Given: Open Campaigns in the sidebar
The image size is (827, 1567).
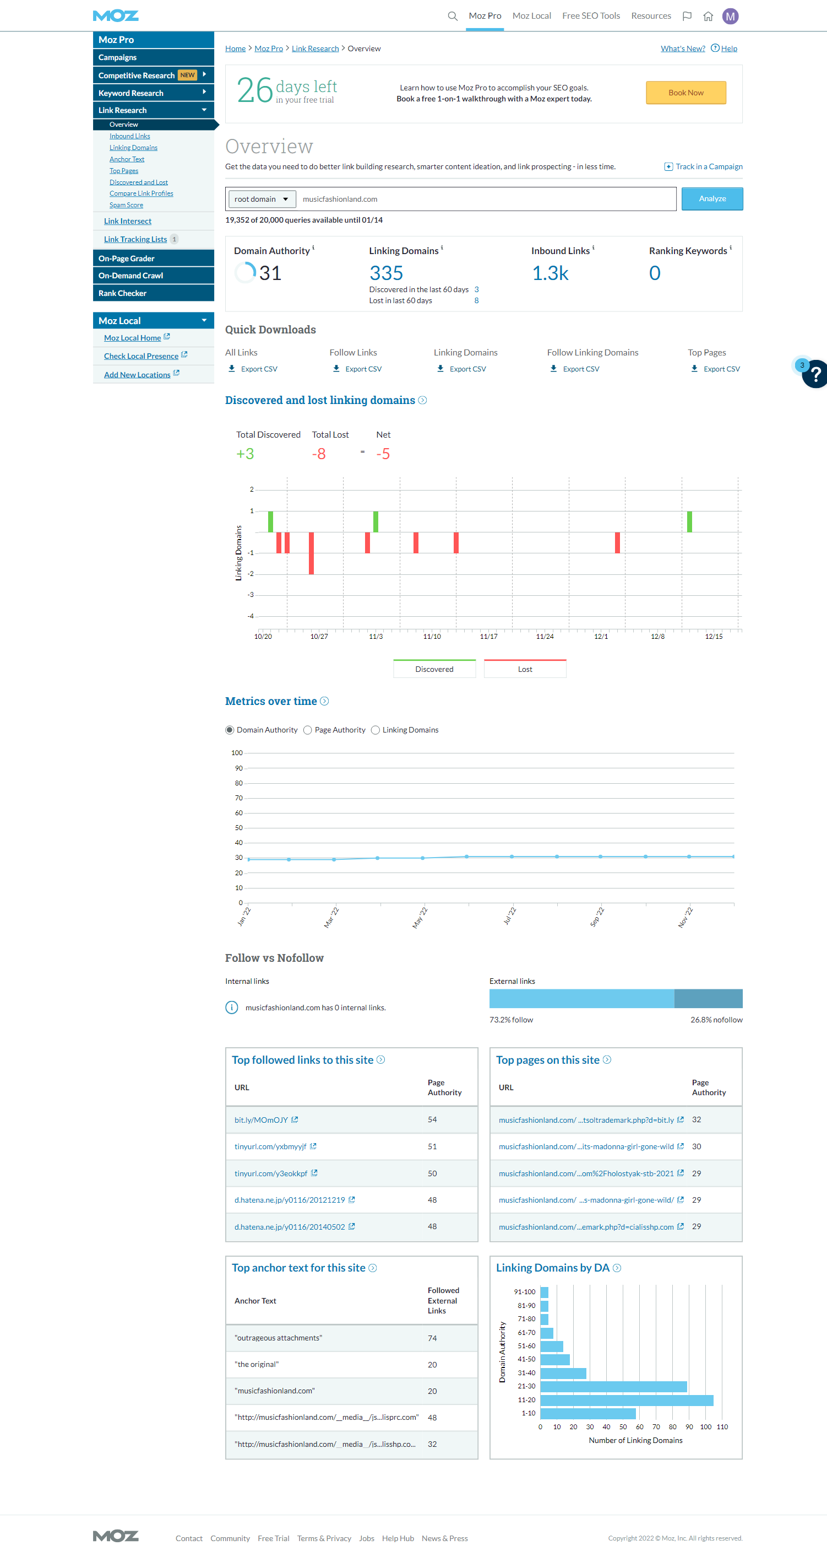Looking at the screenshot, I should click(x=153, y=57).
